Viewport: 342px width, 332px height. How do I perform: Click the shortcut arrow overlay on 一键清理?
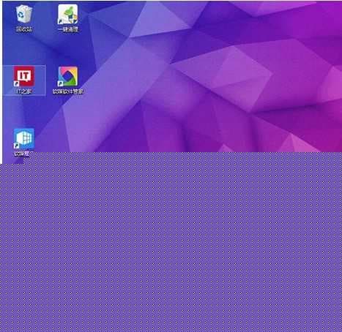(61, 21)
